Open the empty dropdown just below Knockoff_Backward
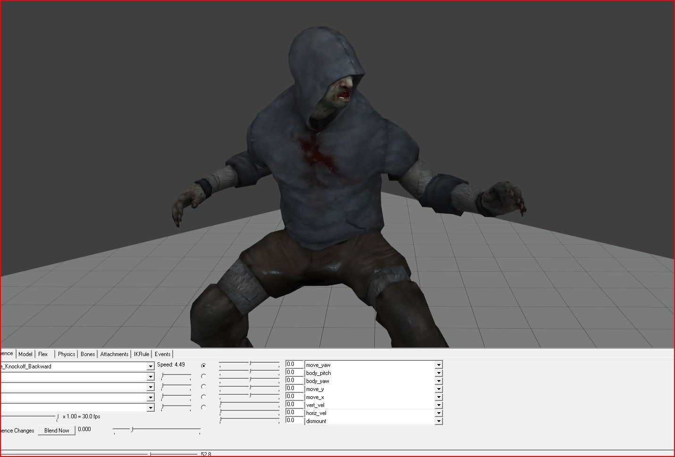 [x=150, y=377]
